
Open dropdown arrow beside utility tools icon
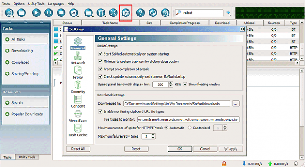point(105,16)
